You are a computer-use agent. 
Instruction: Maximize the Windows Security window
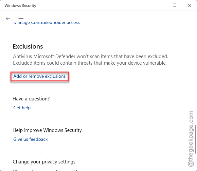(x=174, y=5)
